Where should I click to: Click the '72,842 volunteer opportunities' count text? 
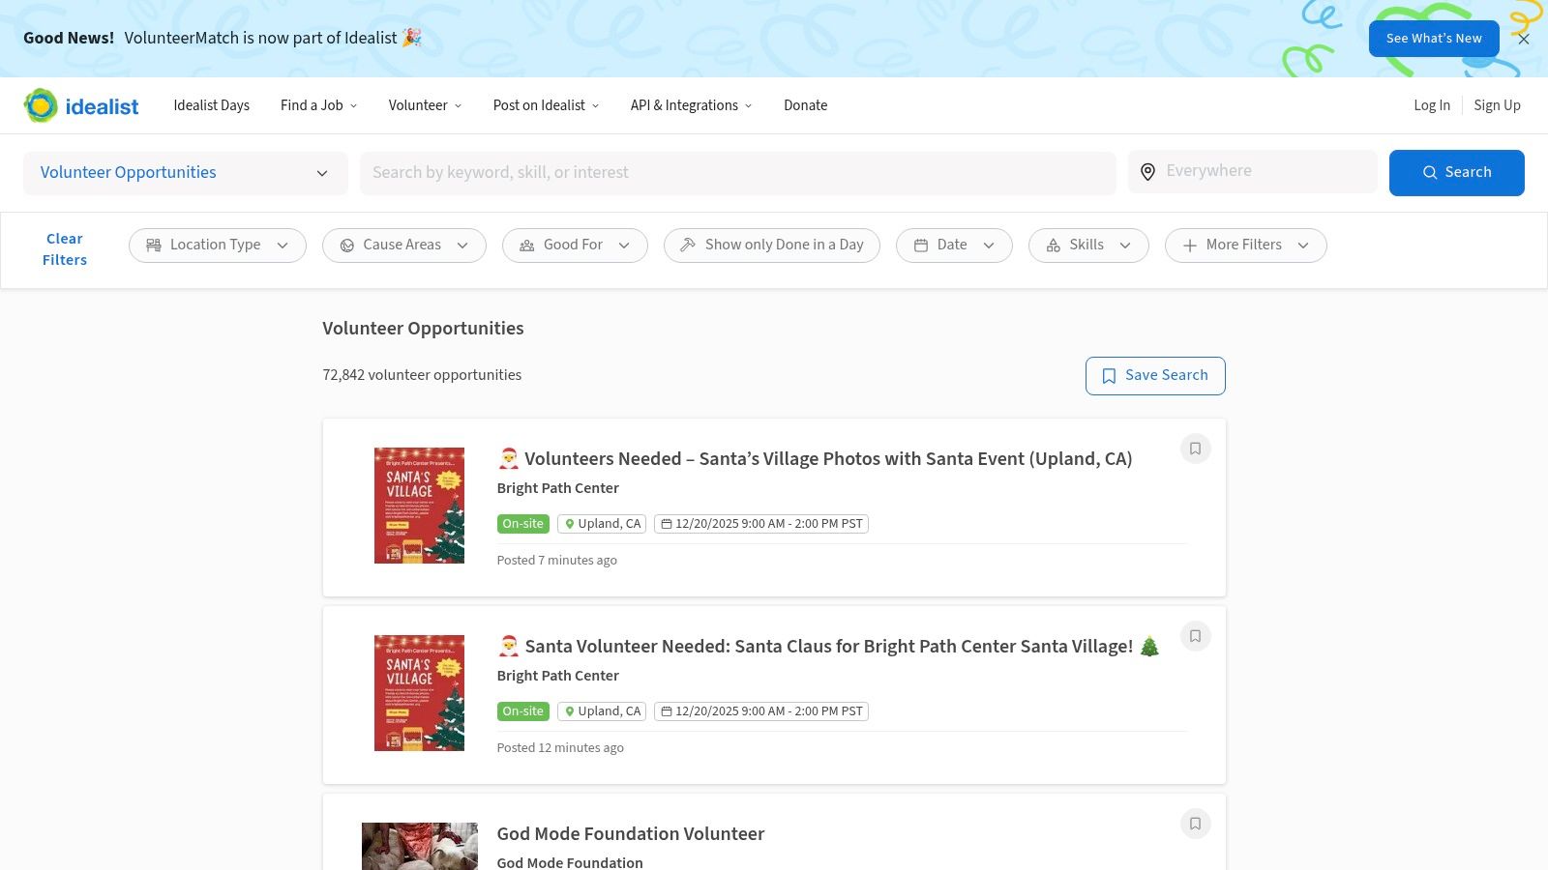[422, 375]
